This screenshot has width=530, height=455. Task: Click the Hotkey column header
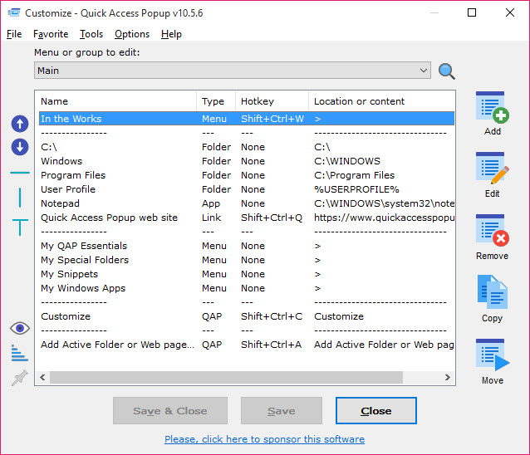coord(272,101)
